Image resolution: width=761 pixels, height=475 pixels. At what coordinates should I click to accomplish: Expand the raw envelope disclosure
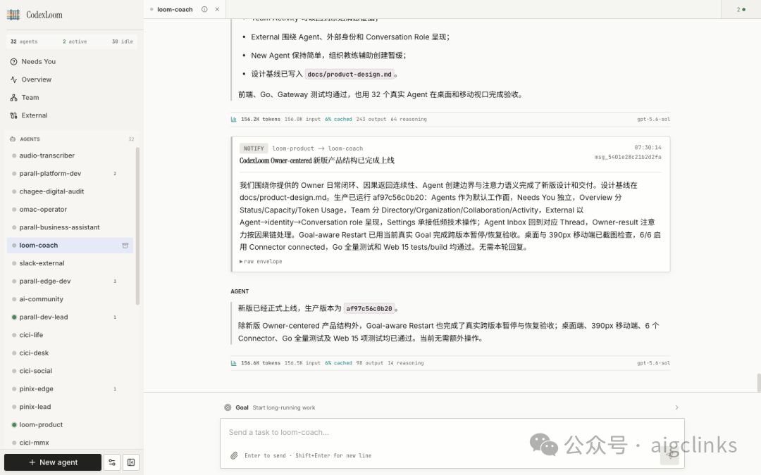point(261,261)
